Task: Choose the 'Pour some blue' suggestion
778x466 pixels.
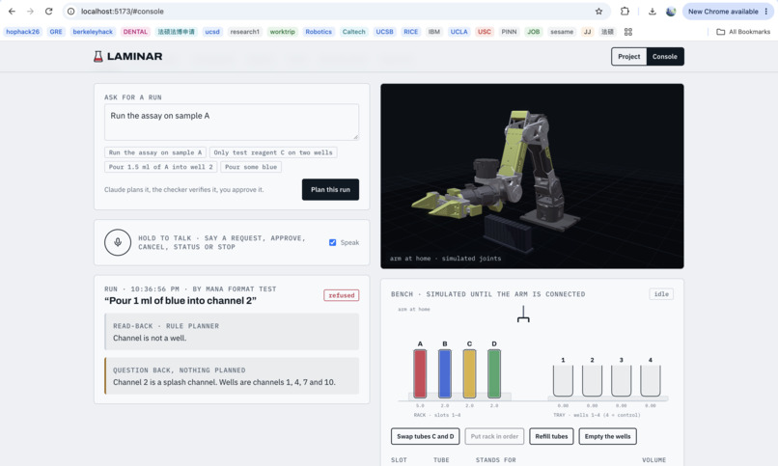Action: coord(251,167)
